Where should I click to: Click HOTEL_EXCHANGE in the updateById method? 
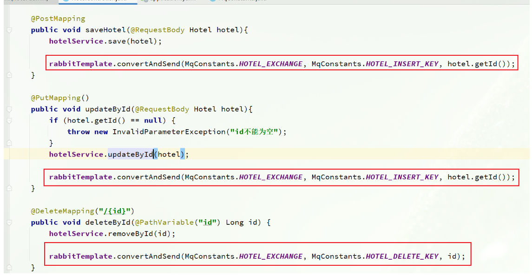pos(271,177)
